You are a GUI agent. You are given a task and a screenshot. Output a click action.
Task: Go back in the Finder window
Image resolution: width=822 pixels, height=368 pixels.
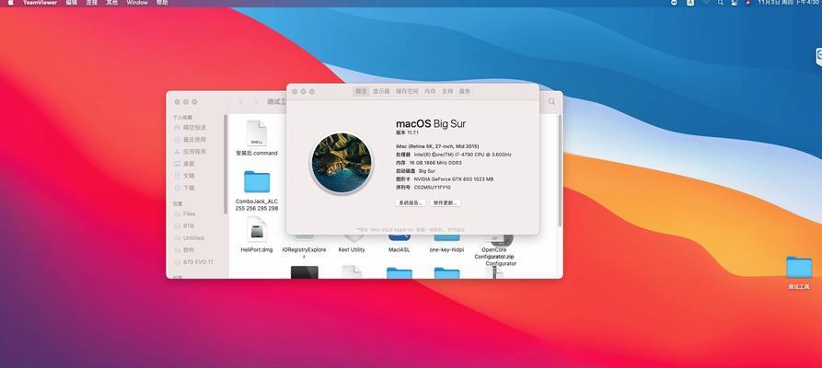pos(241,102)
